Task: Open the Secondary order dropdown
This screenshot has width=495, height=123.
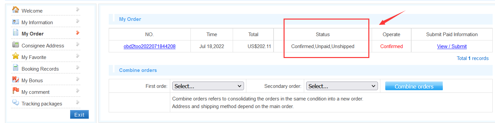Action: pyautogui.click(x=342, y=86)
